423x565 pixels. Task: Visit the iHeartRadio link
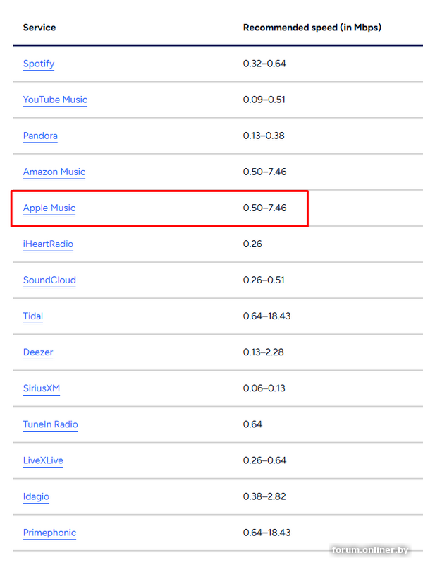click(48, 244)
